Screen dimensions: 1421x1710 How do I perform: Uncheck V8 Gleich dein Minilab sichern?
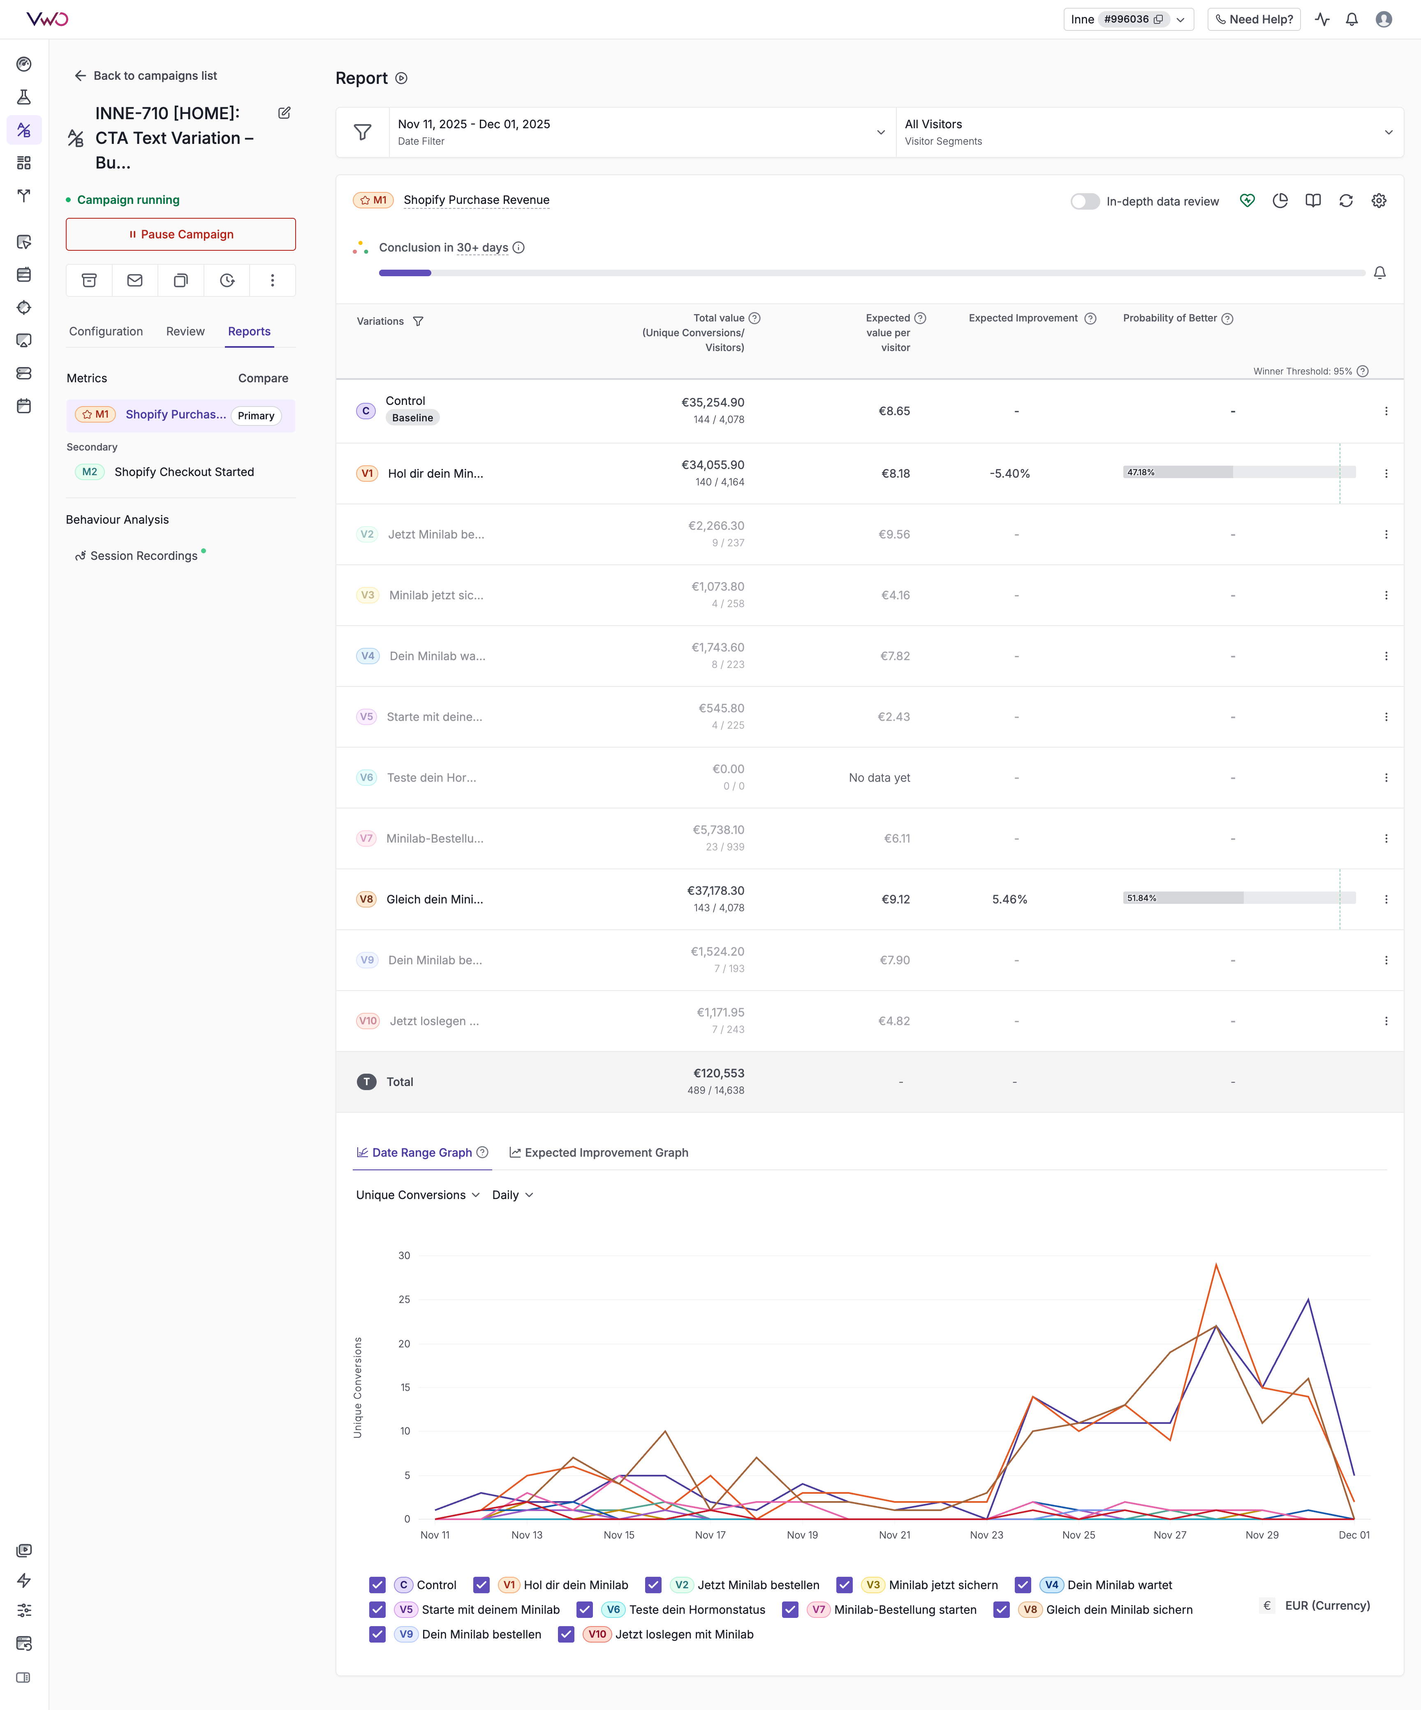coord(1002,1609)
